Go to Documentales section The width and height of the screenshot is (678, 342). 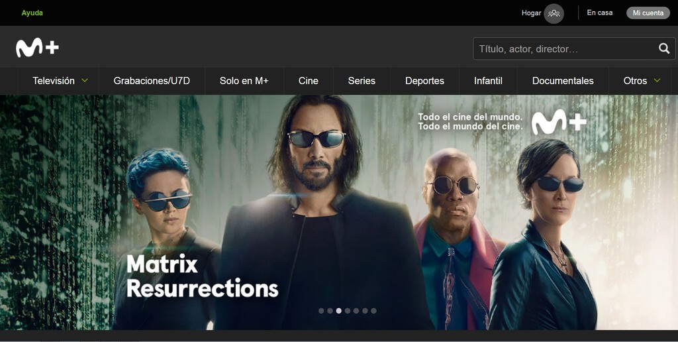click(563, 81)
